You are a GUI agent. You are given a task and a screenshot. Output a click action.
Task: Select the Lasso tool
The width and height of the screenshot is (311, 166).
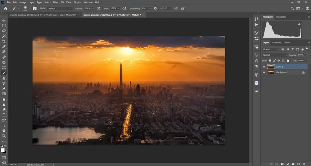[x=4, y=31]
